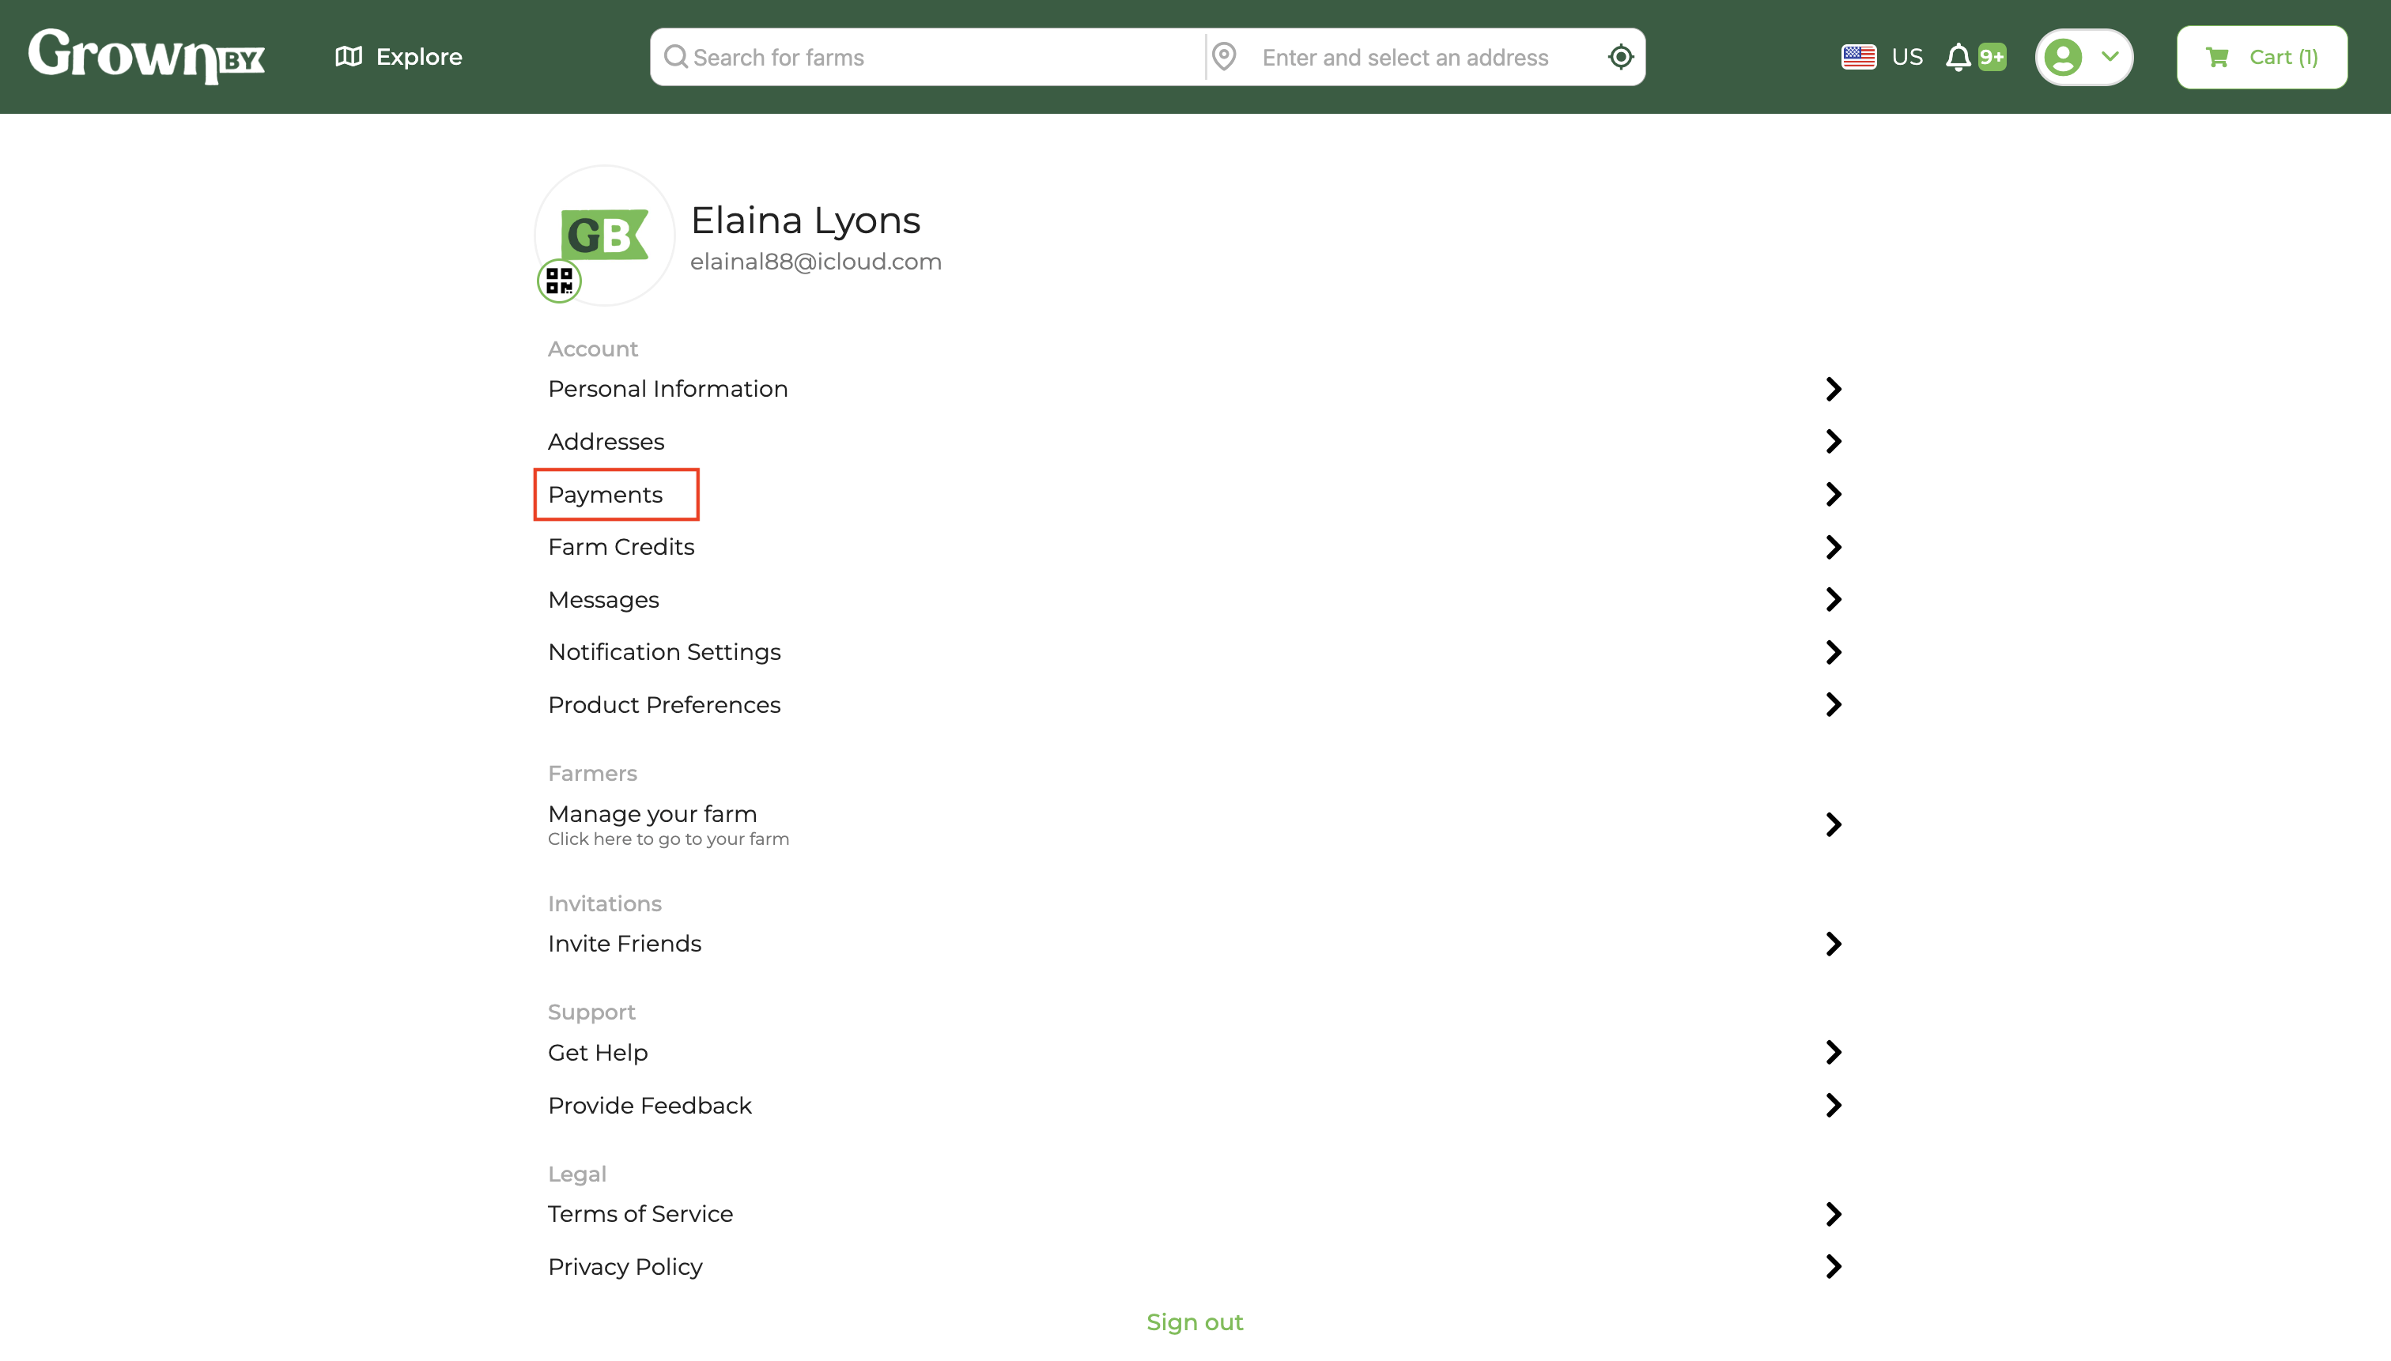The image size is (2391, 1361).
Task: Click the search magnifier icon
Action: 675,57
